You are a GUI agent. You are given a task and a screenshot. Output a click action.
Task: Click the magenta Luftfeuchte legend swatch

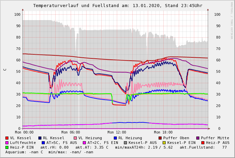click(x=7, y=143)
